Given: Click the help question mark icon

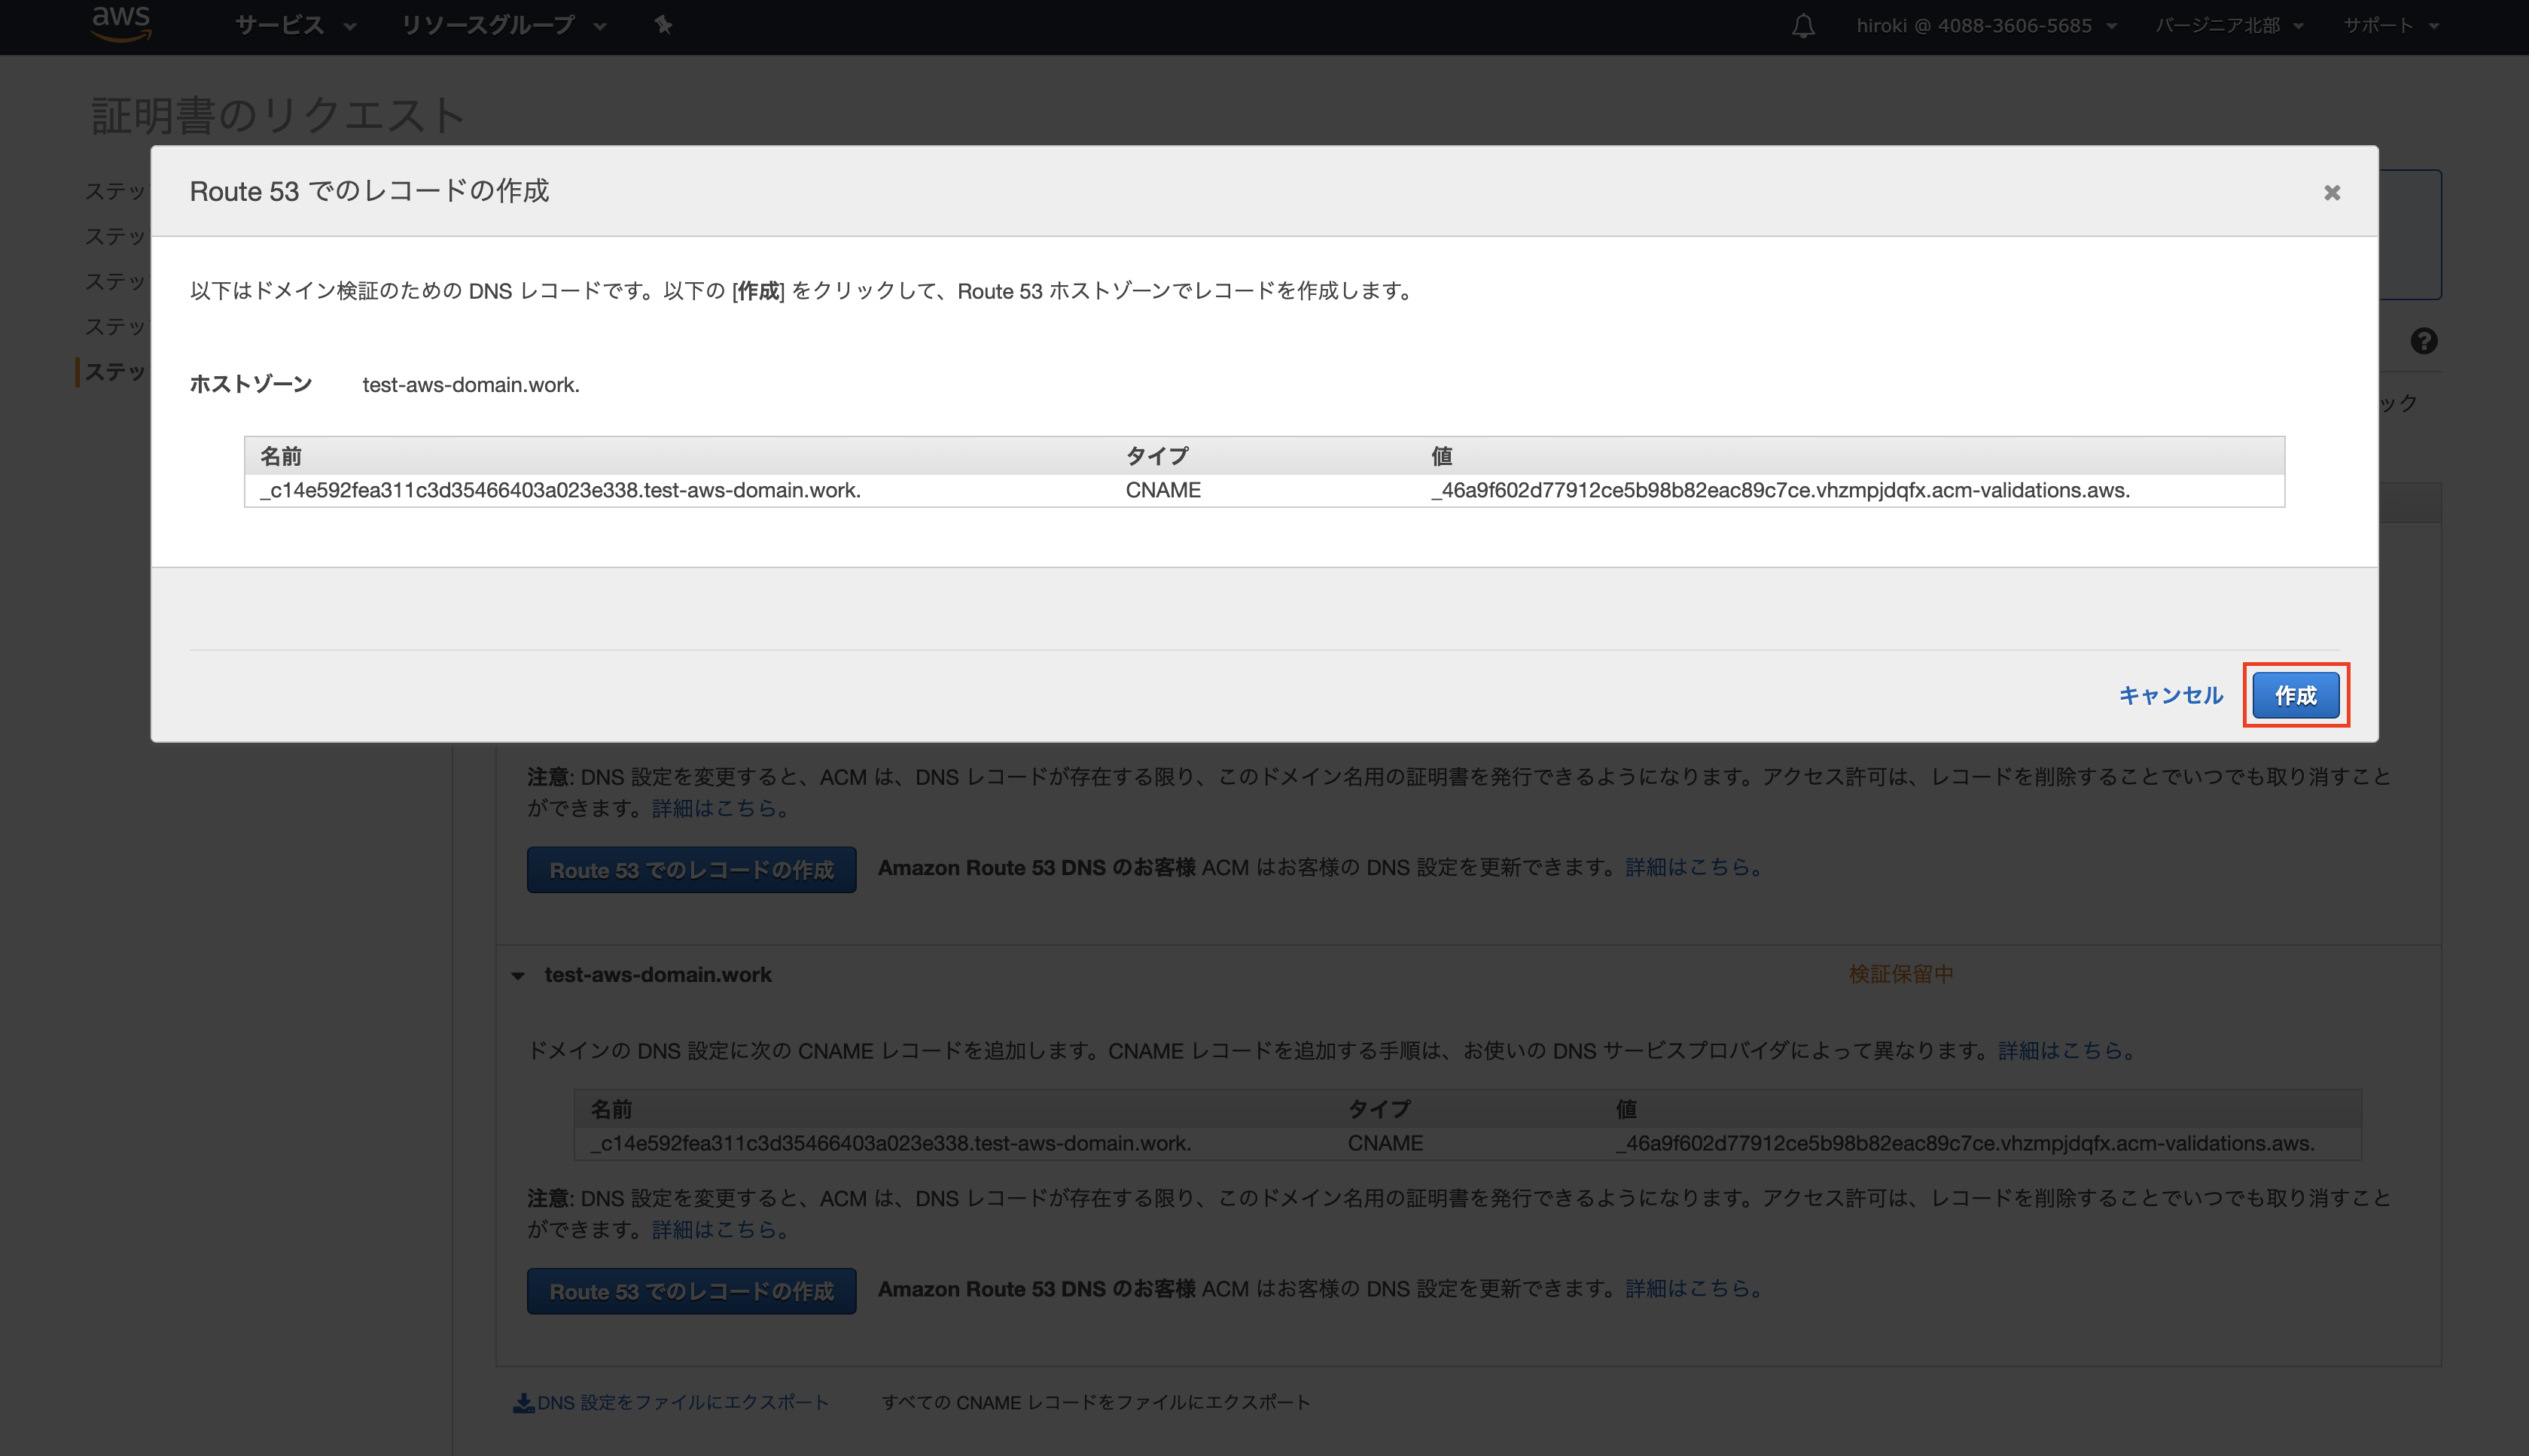Looking at the screenshot, I should (2423, 341).
